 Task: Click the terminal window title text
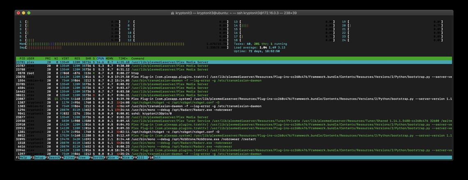(x=236, y=13)
